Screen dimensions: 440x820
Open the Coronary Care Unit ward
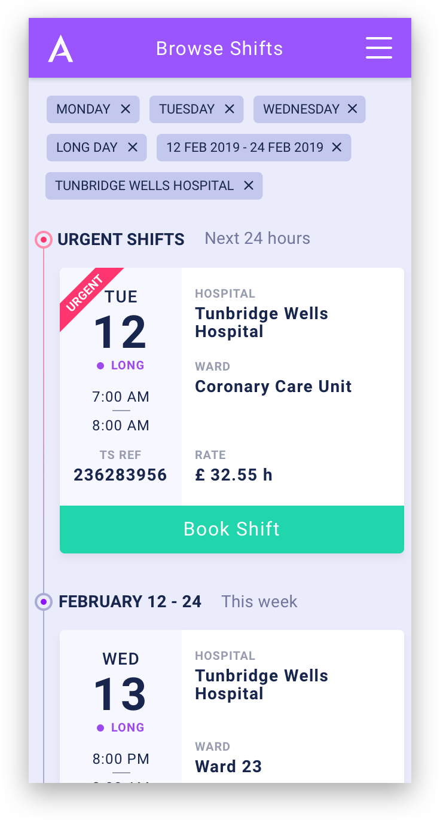[273, 386]
